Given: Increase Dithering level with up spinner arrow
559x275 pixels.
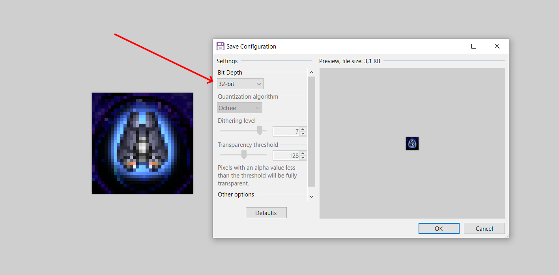Looking at the screenshot, I should tap(303, 129).
